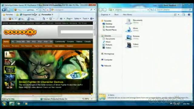Click the Internet Explorer back arrow button
Image resolution: width=194 pixels, height=109 pixels.
coord(4,10)
